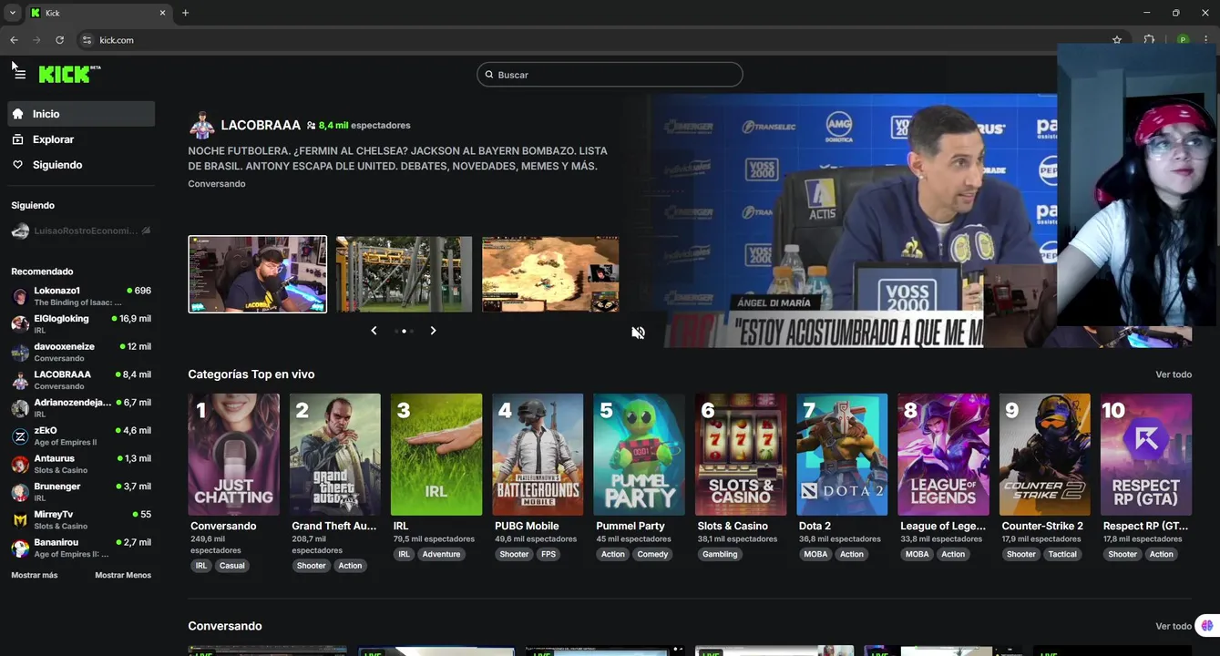1220x656 pixels.
Task: Open the Chrome profile avatar
Action: point(1183,40)
